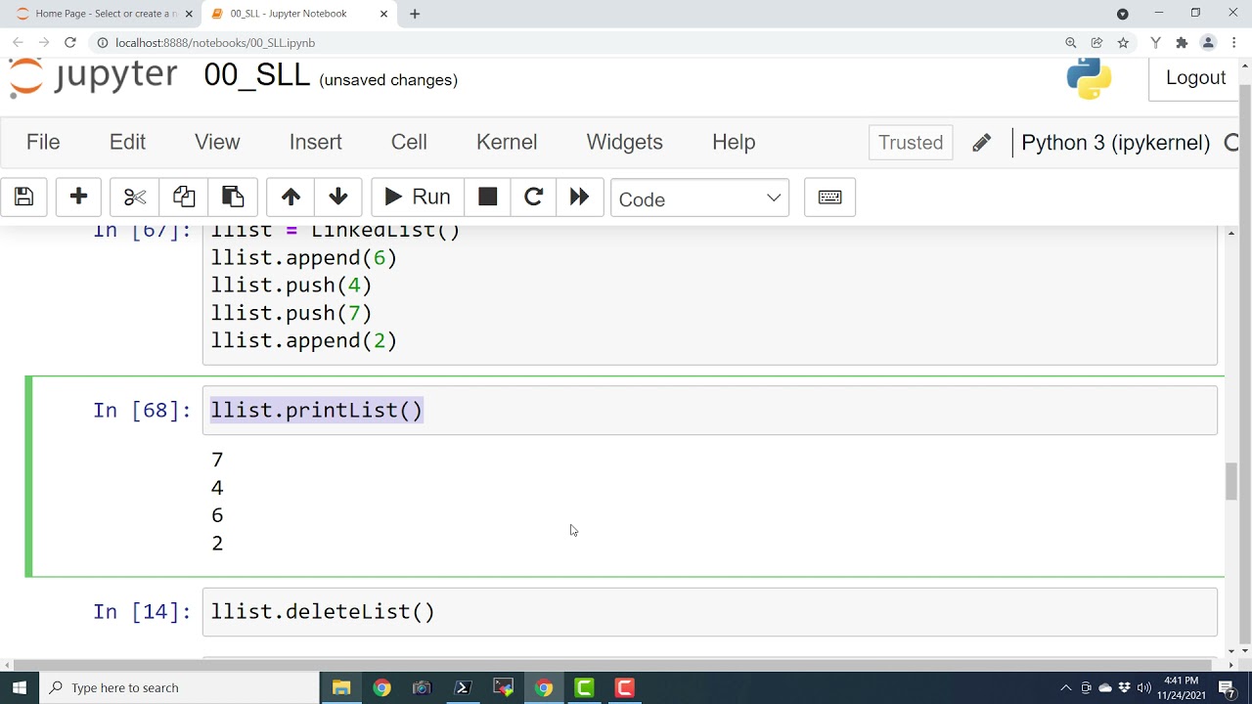Open the Edit menu
Viewport: 1252px width, 704px height.
click(127, 142)
